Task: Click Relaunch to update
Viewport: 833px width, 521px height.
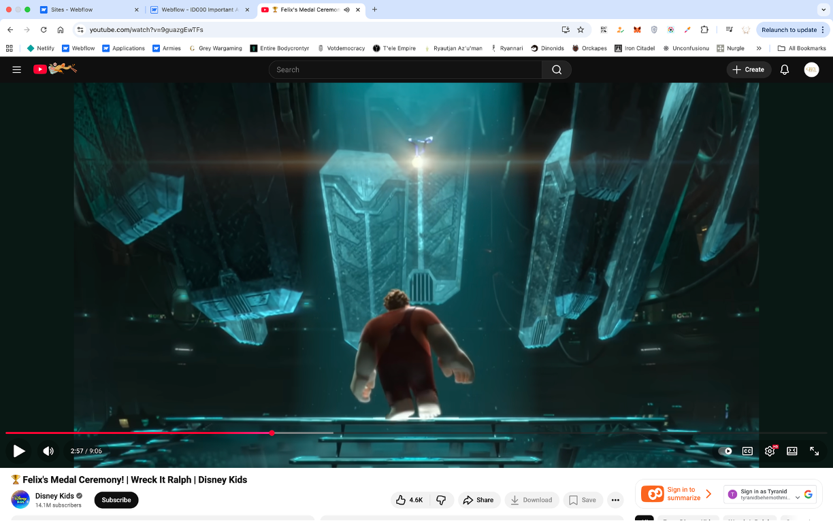Action: point(789,30)
